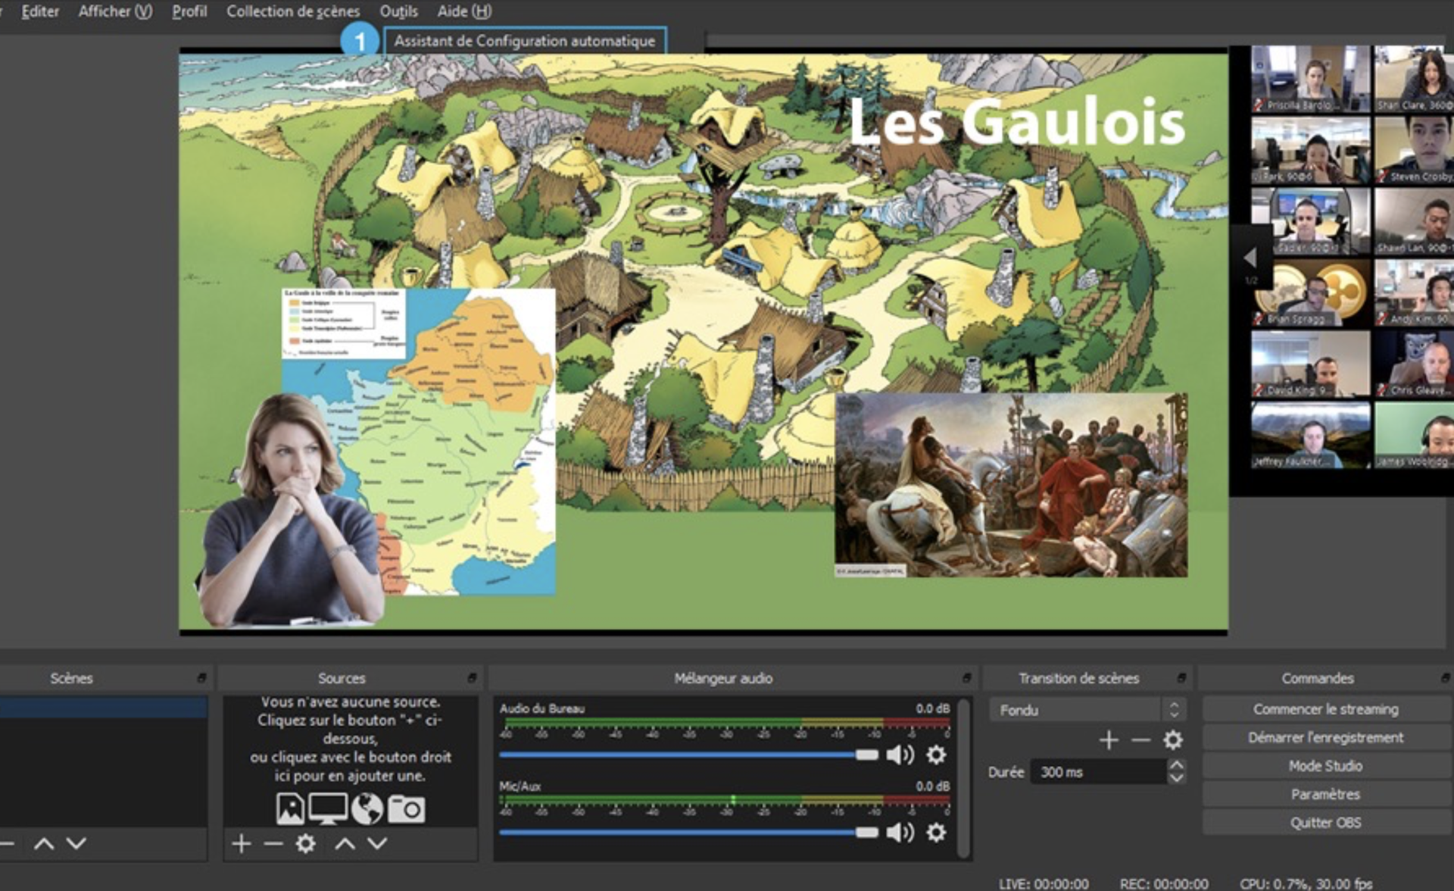Undock the Commandes panel
Image resolution: width=1454 pixels, height=891 pixels.
point(1445,677)
